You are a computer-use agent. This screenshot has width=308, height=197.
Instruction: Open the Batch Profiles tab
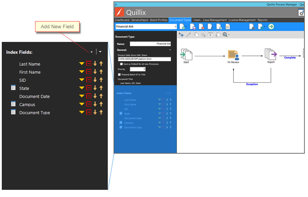tap(159, 20)
